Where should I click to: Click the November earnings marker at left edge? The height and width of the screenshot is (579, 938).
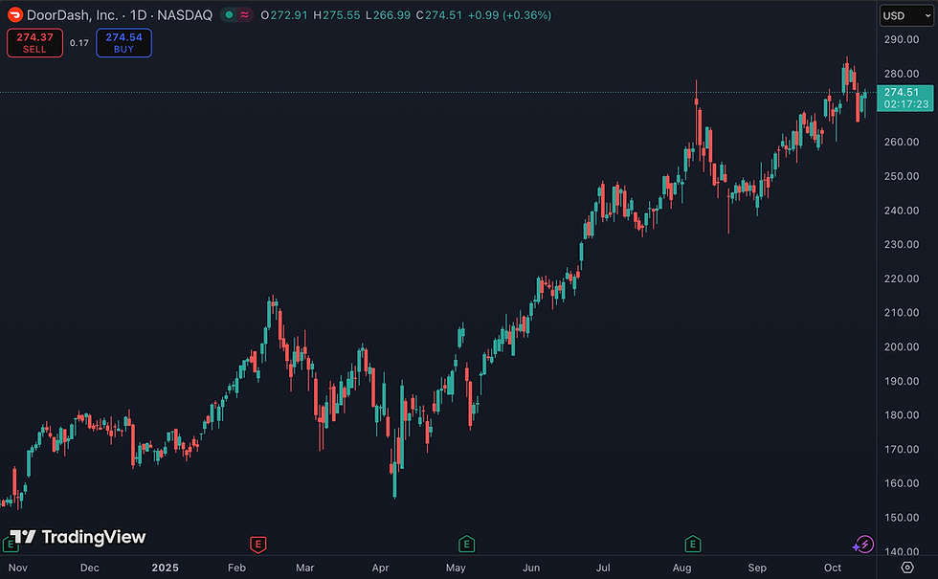coord(11,545)
